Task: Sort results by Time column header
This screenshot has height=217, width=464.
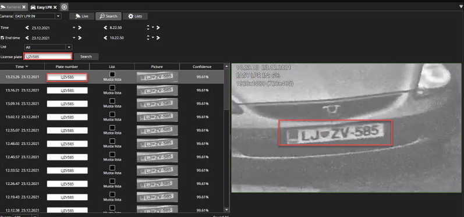Action: pyautogui.click(x=22, y=66)
